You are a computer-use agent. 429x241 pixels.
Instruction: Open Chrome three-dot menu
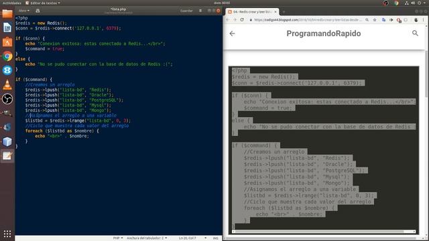[x=423, y=20]
